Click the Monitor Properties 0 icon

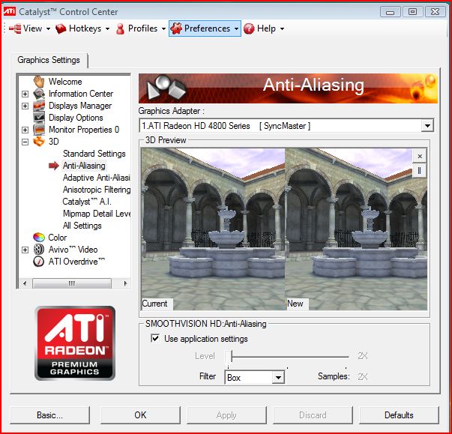pos(39,130)
